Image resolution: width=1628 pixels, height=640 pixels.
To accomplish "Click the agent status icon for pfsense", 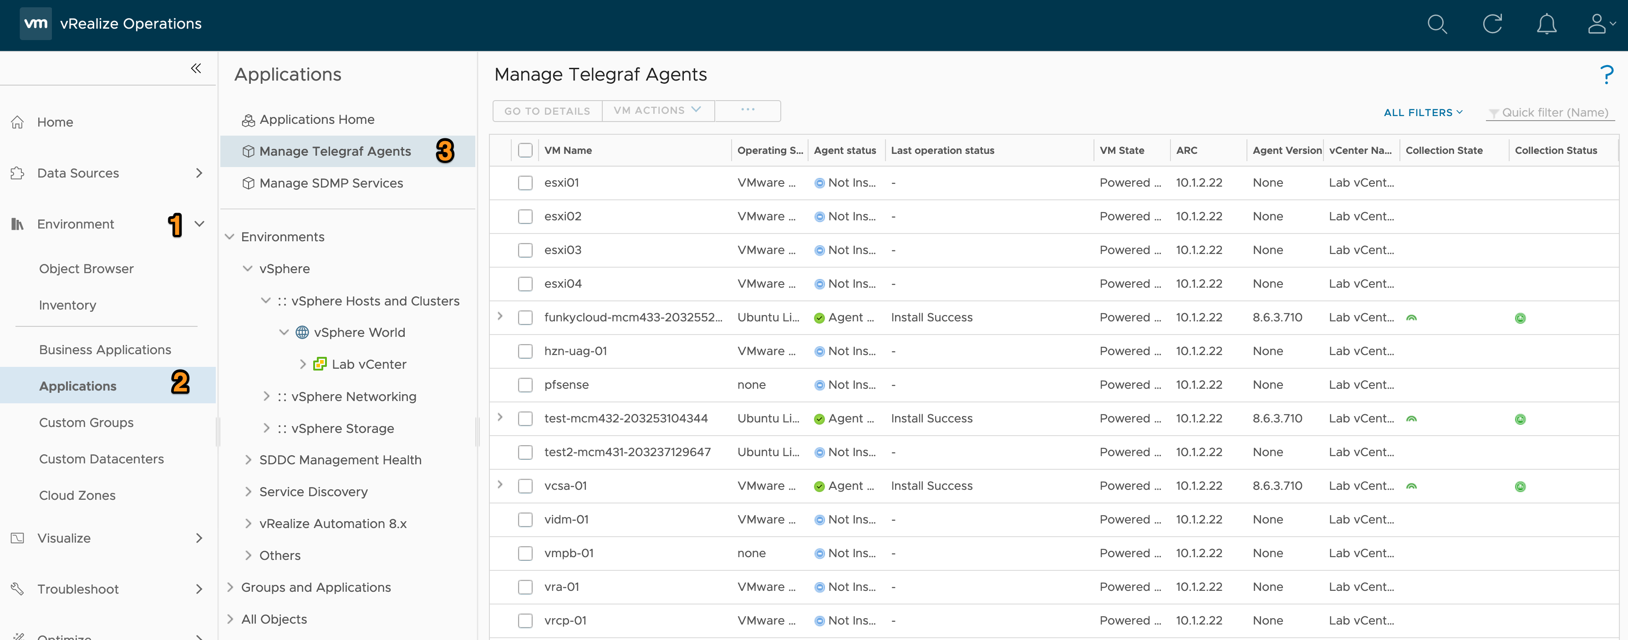I will (819, 386).
